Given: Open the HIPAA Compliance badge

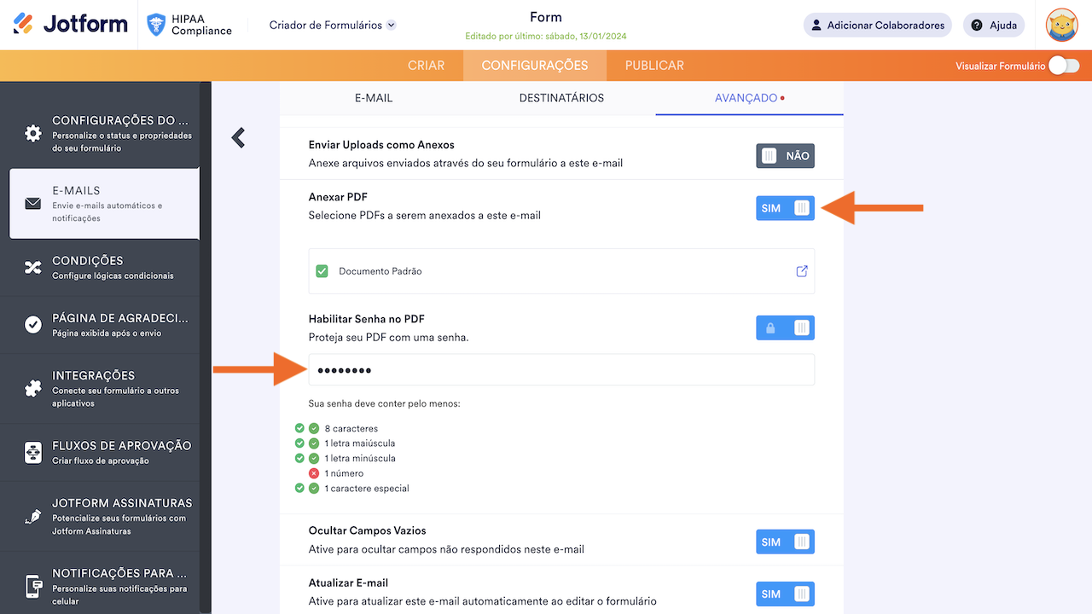Looking at the screenshot, I should click(189, 25).
